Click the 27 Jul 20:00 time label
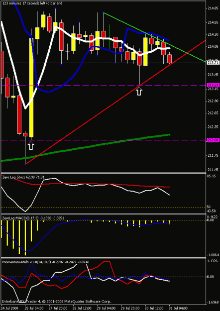 pos(59,307)
